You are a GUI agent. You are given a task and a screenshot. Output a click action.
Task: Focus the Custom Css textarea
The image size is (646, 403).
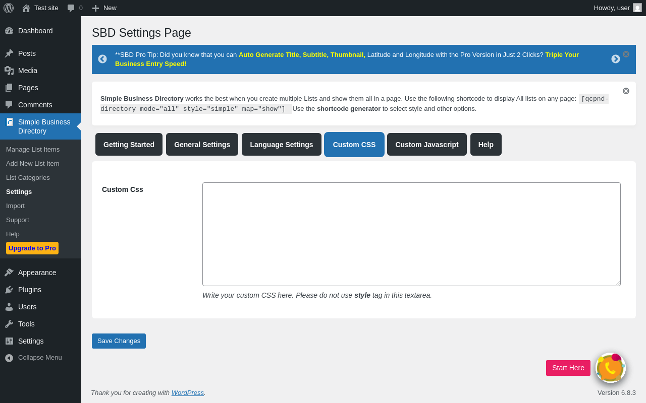411,234
